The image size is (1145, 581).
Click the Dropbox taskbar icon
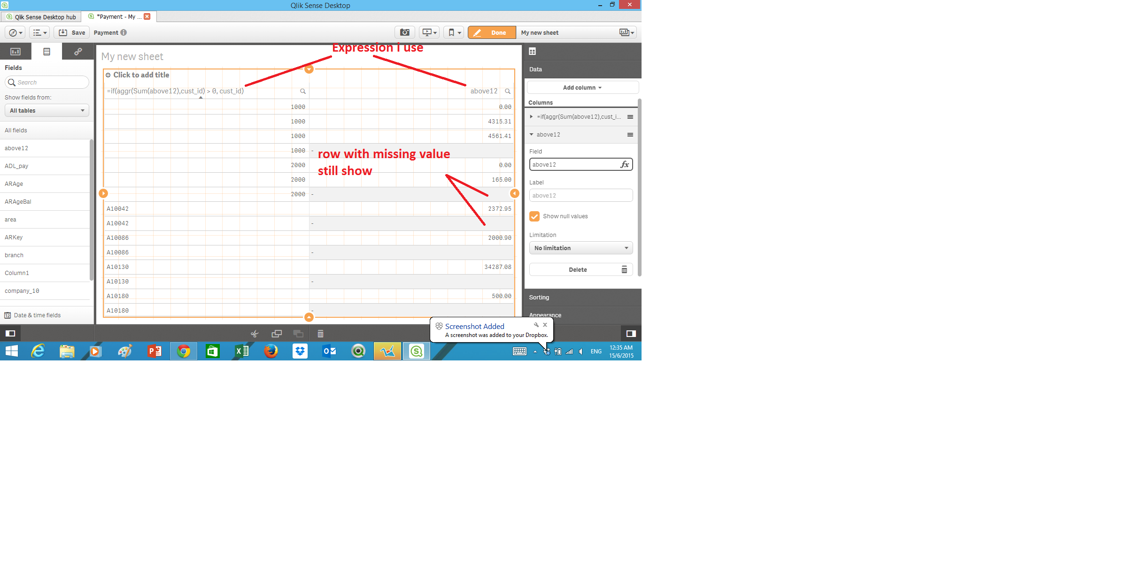[300, 351]
